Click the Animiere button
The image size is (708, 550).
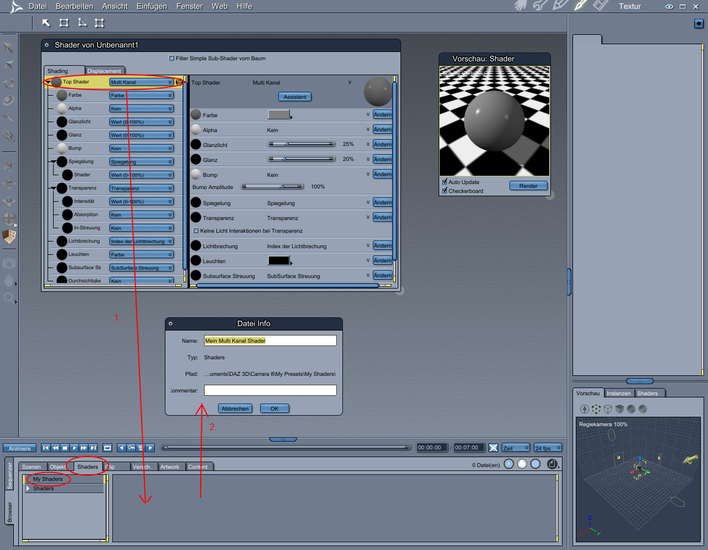[x=20, y=448]
